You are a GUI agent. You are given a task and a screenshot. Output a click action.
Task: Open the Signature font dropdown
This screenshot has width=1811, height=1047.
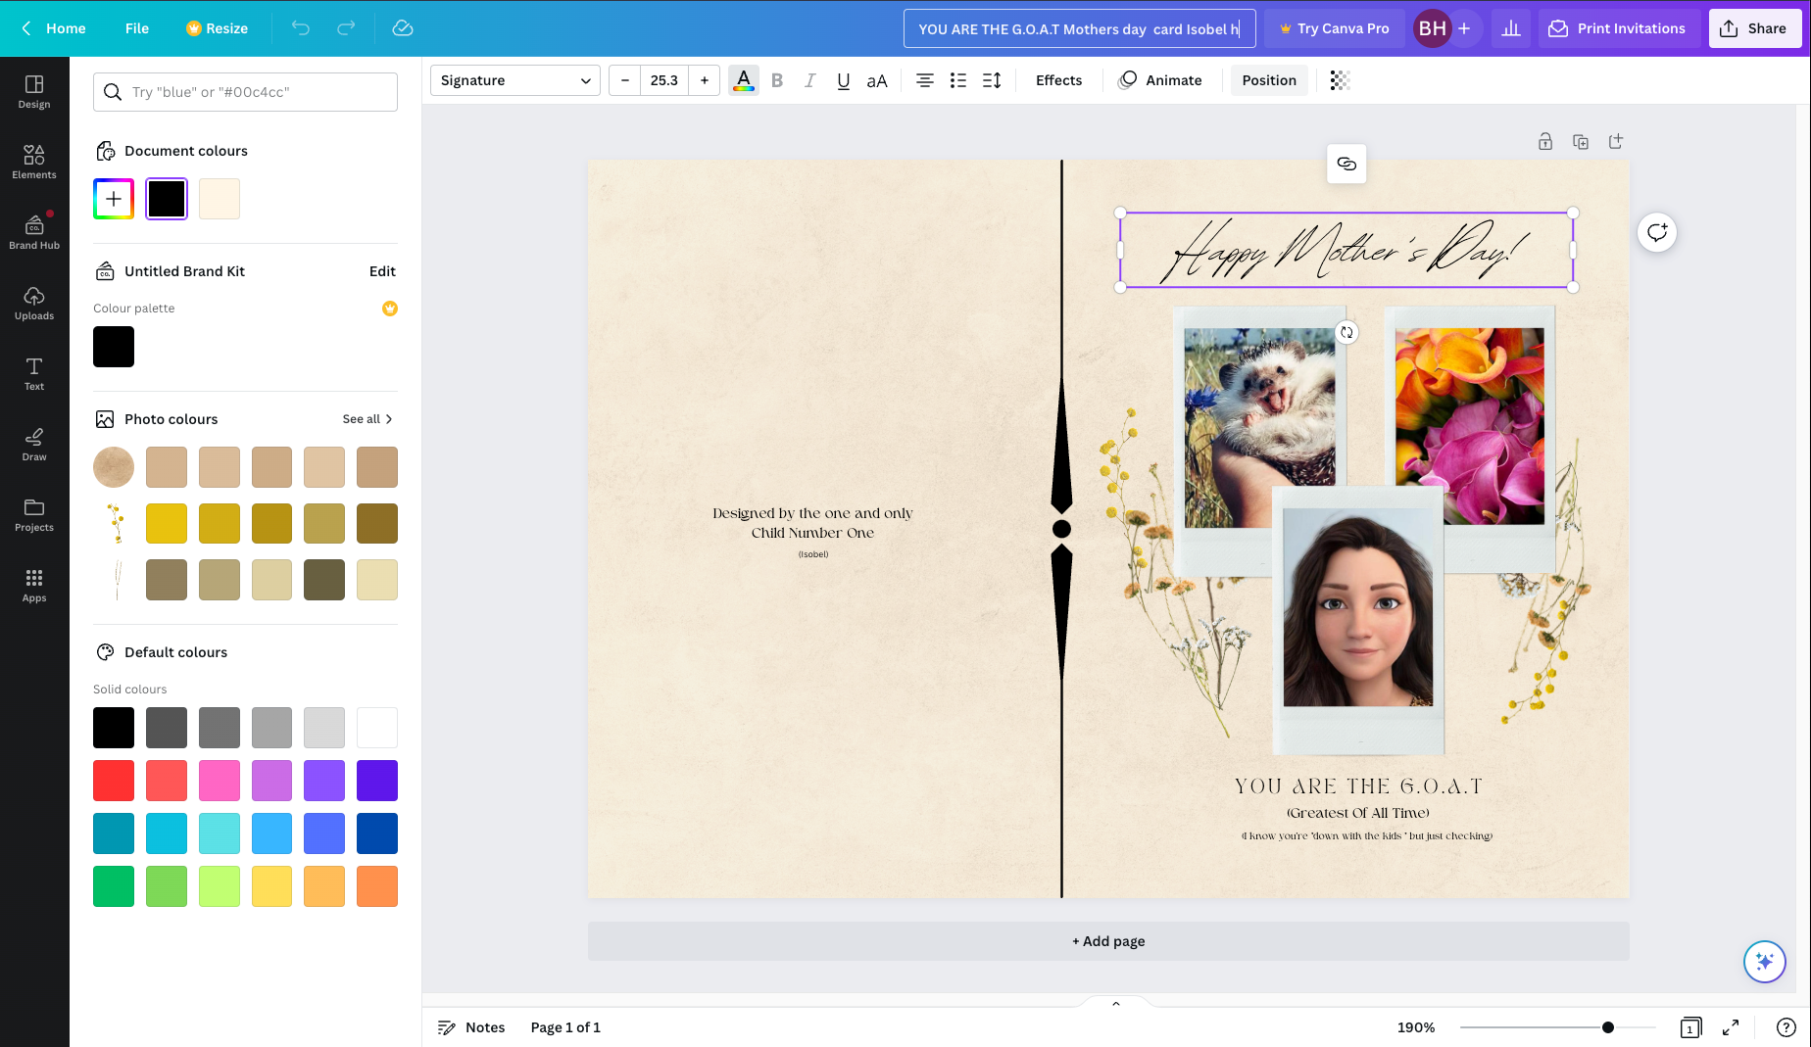point(514,80)
